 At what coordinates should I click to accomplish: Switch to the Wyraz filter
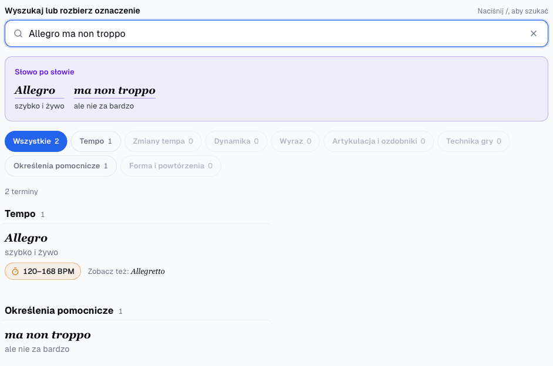tap(295, 141)
